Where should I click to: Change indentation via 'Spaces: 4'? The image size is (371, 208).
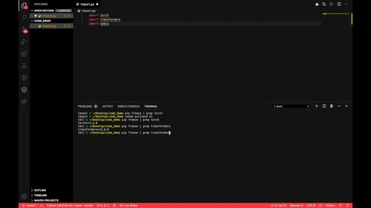coord(296,206)
